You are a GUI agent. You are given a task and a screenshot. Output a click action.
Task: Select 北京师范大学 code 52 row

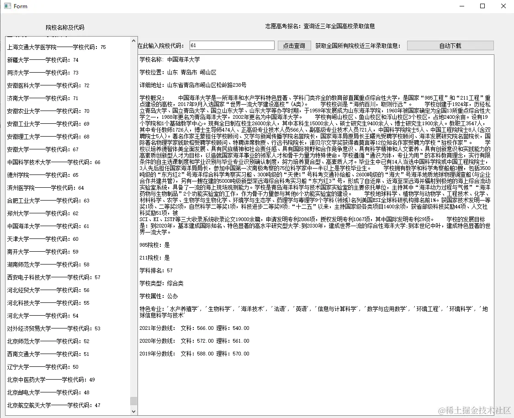(x=48, y=341)
